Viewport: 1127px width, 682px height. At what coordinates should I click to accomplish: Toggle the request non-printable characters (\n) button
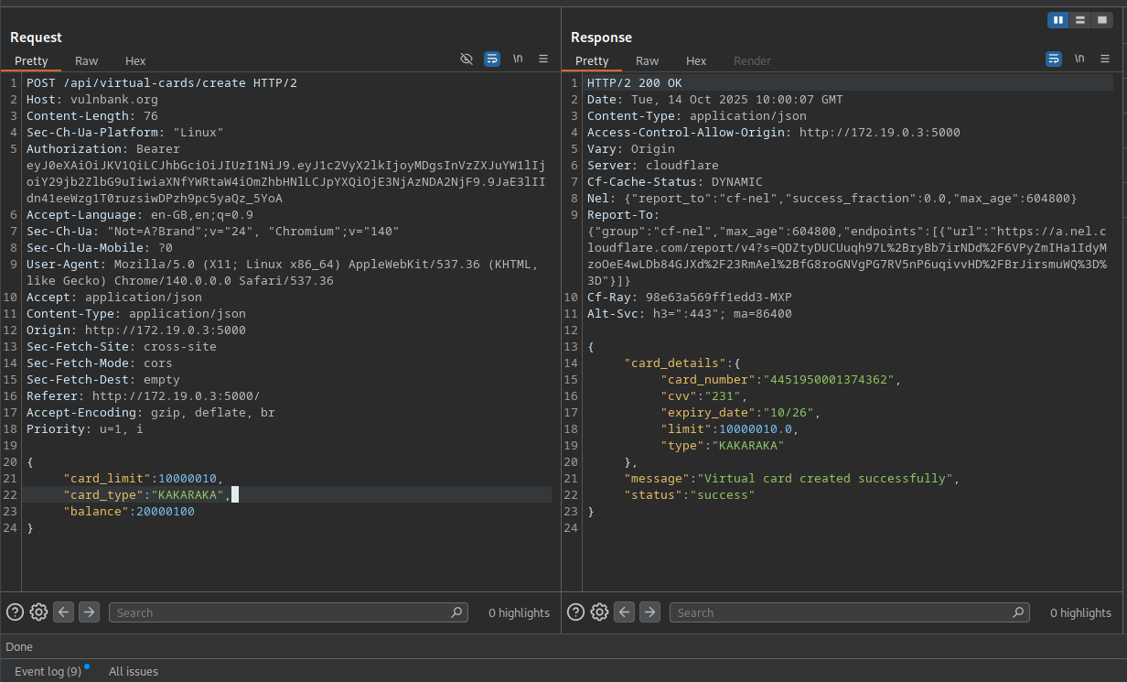518,59
